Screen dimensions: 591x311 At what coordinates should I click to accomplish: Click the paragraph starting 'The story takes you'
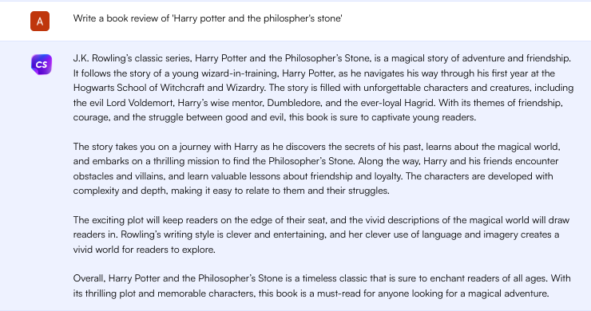(316, 168)
